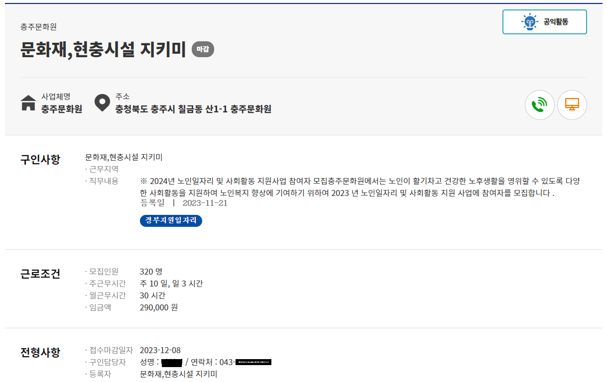Click the 등록일 2023-11-21 text

tap(184, 203)
